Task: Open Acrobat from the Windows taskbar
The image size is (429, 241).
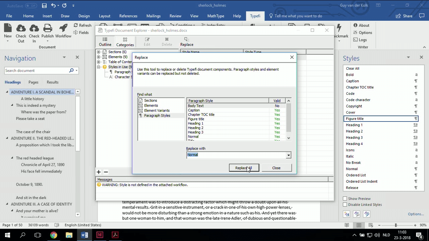Action: pos(115,235)
